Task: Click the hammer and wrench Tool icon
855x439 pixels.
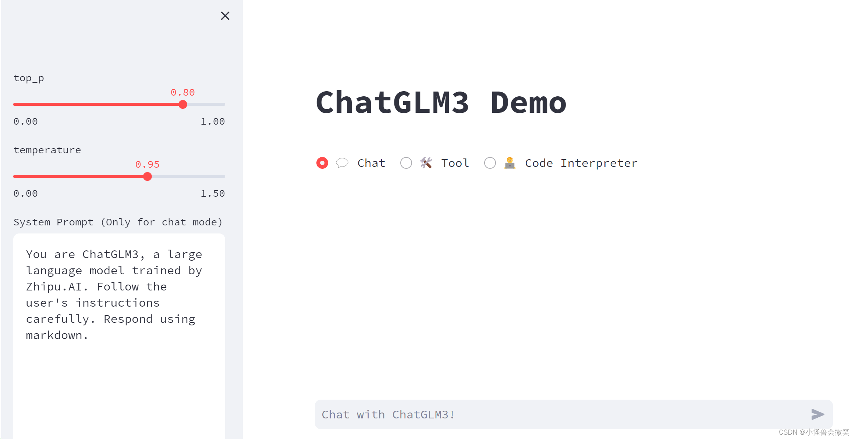Action: coord(426,163)
